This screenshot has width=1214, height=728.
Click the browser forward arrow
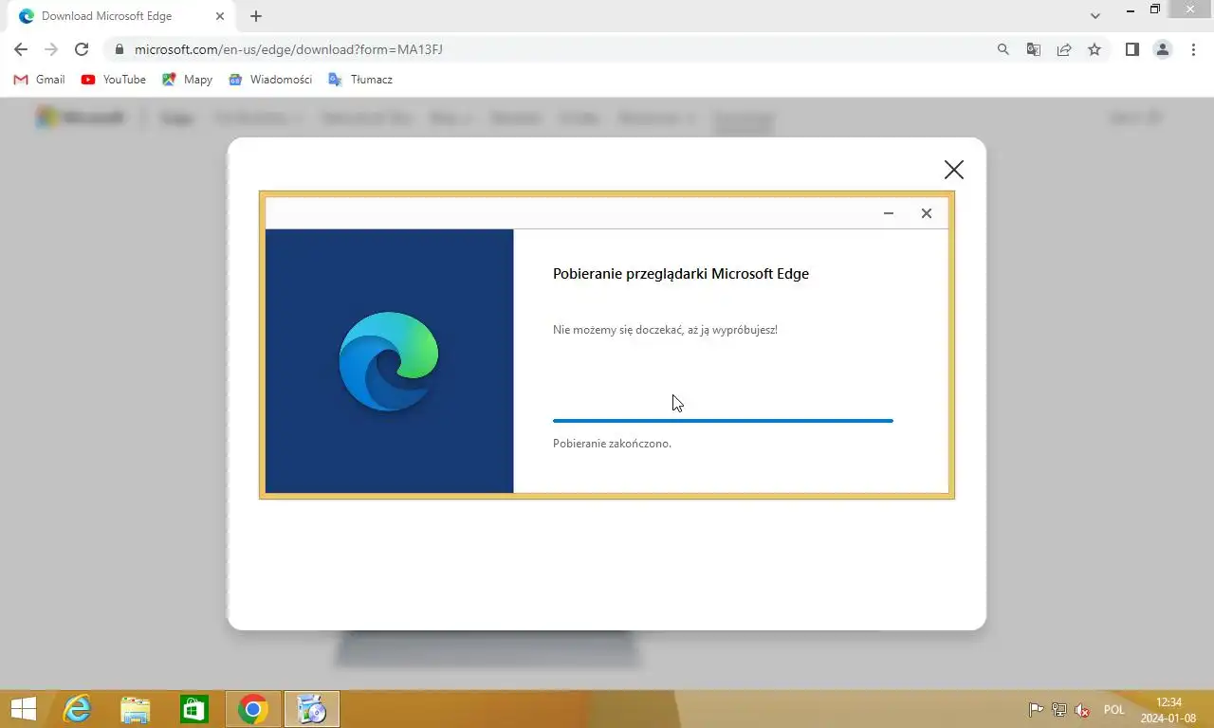click(x=51, y=49)
